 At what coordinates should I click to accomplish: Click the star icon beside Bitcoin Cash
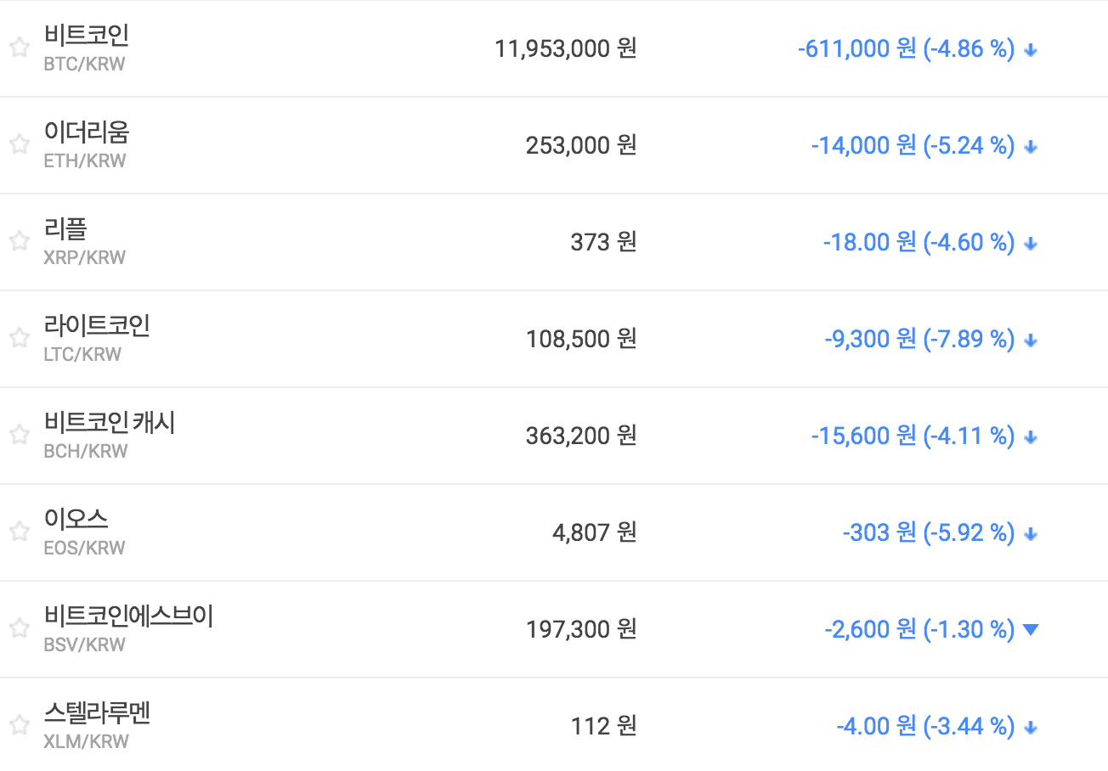pyautogui.click(x=20, y=436)
